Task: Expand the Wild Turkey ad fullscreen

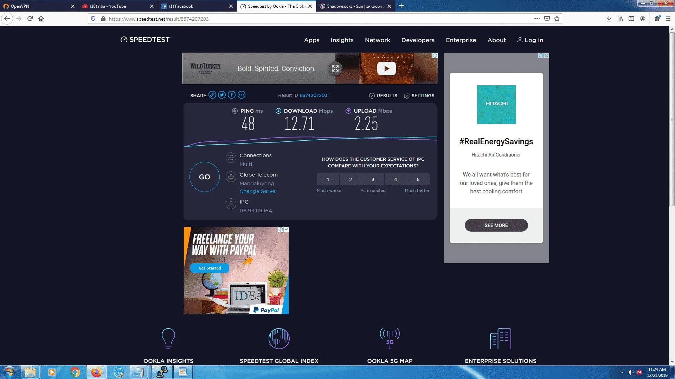Action: point(335,68)
